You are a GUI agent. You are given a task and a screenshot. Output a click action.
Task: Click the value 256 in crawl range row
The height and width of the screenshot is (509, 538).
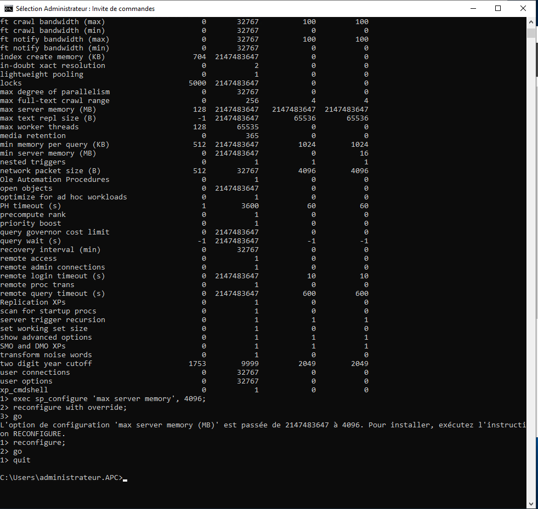pos(252,100)
